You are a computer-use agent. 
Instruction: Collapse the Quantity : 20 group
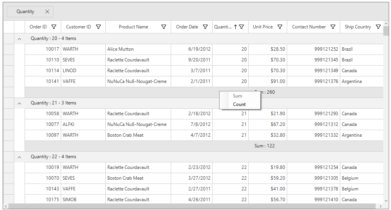coord(20,39)
